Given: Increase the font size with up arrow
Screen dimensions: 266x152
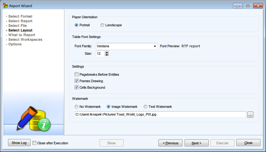Looking at the screenshot, I should [107, 52].
